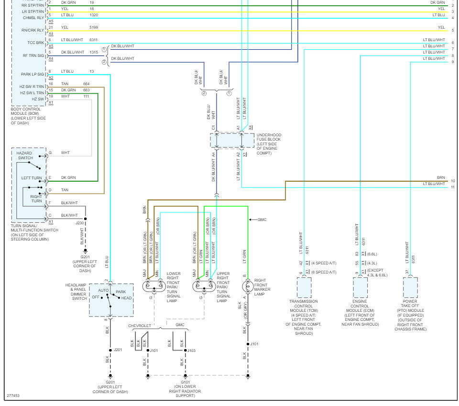This screenshot has width=459, height=406.
Task: Click the UNDERHOOD FUSE BLOCK caption
Action: coord(269,144)
